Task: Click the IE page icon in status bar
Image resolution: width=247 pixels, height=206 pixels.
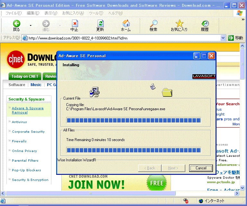Action: point(3,201)
